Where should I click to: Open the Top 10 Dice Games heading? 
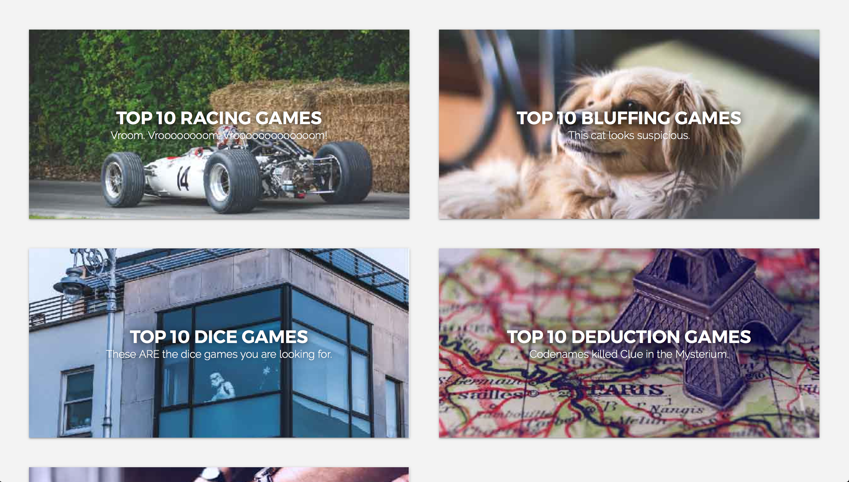coord(219,337)
